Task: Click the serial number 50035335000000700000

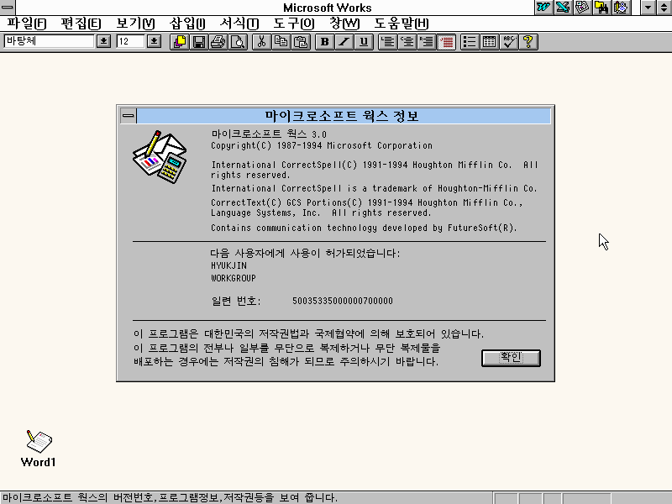Action: 343,301
